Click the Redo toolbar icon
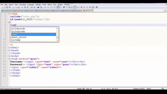The width and height of the screenshot is (167, 94). (x=34, y=7)
